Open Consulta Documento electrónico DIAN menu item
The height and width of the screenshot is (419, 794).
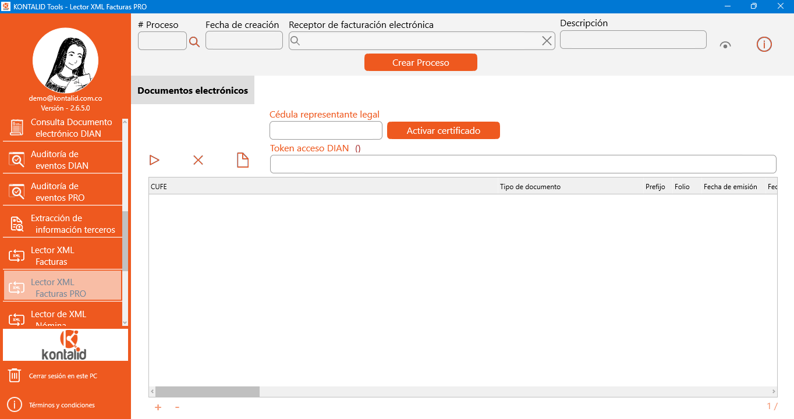[63, 127]
